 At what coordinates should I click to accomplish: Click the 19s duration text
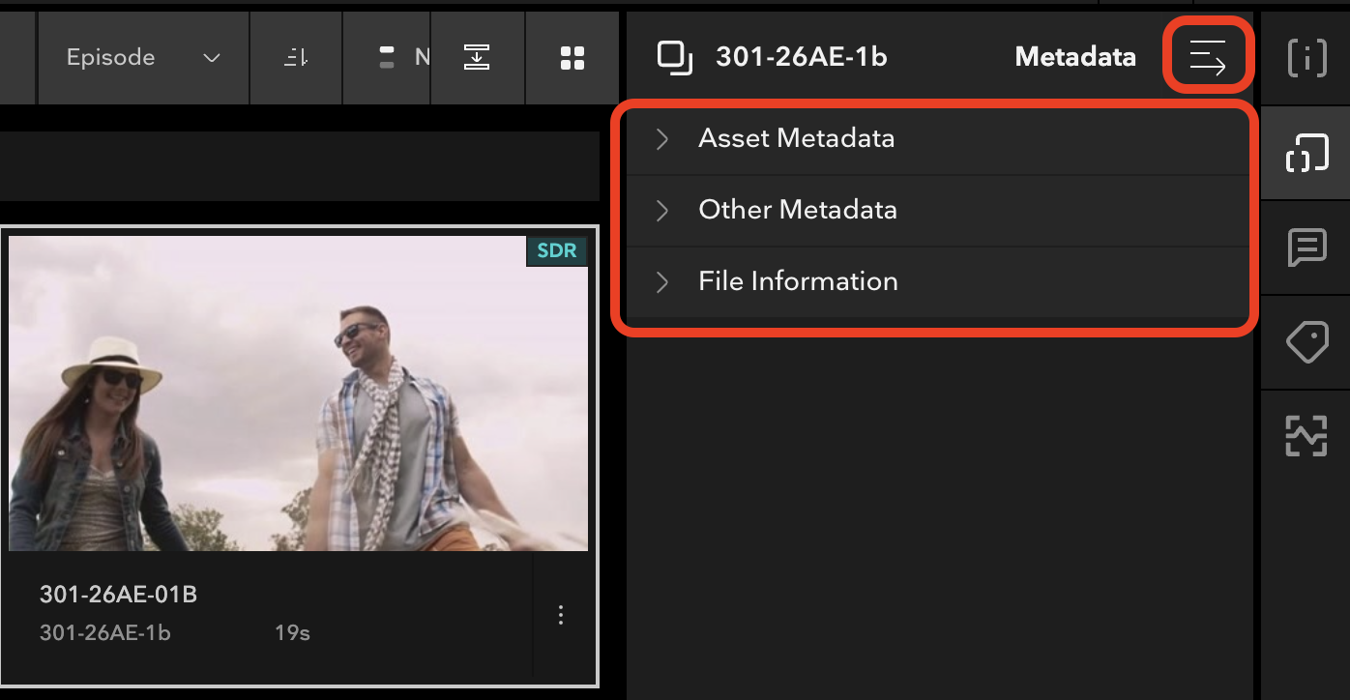pyautogui.click(x=292, y=633)
